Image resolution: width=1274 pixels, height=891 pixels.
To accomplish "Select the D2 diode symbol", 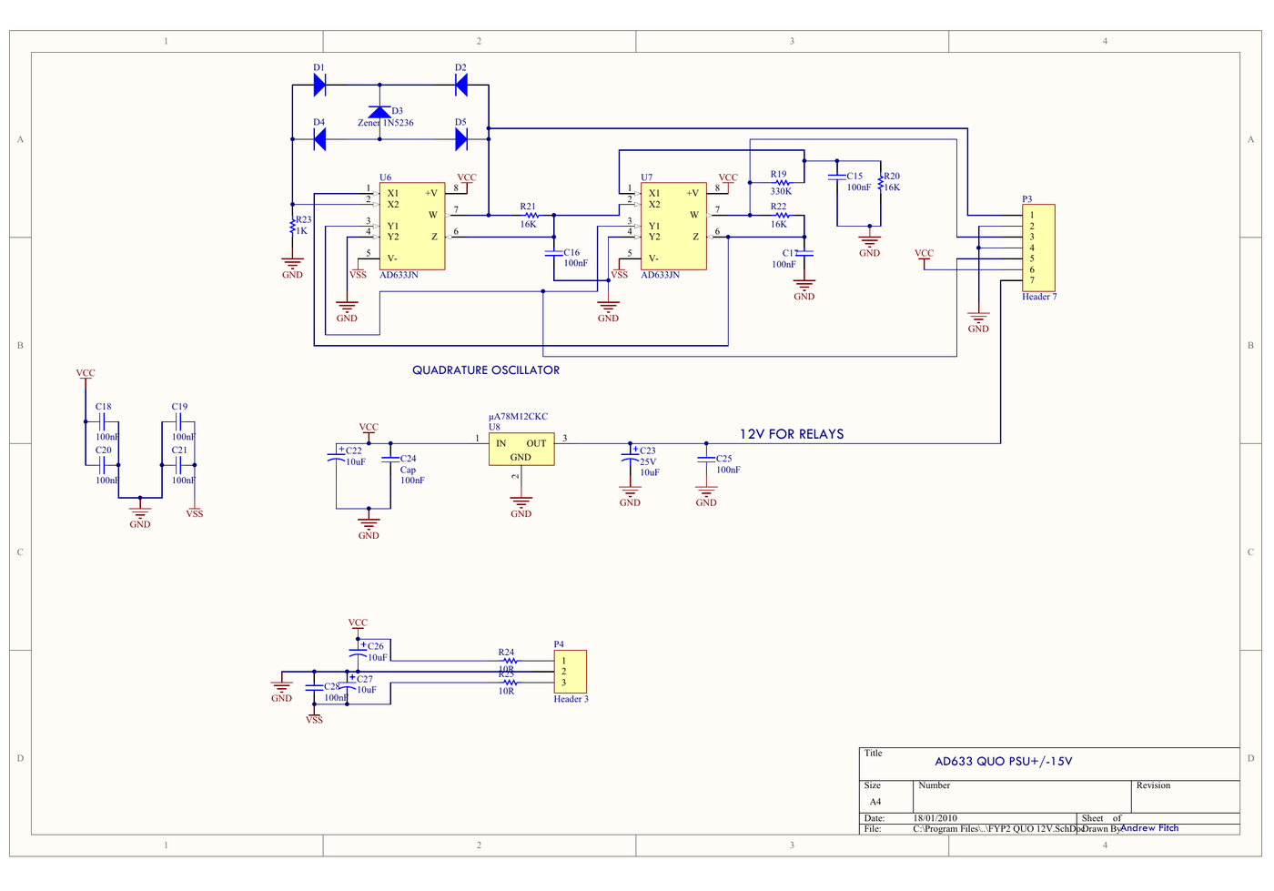I will click(460, 85).
